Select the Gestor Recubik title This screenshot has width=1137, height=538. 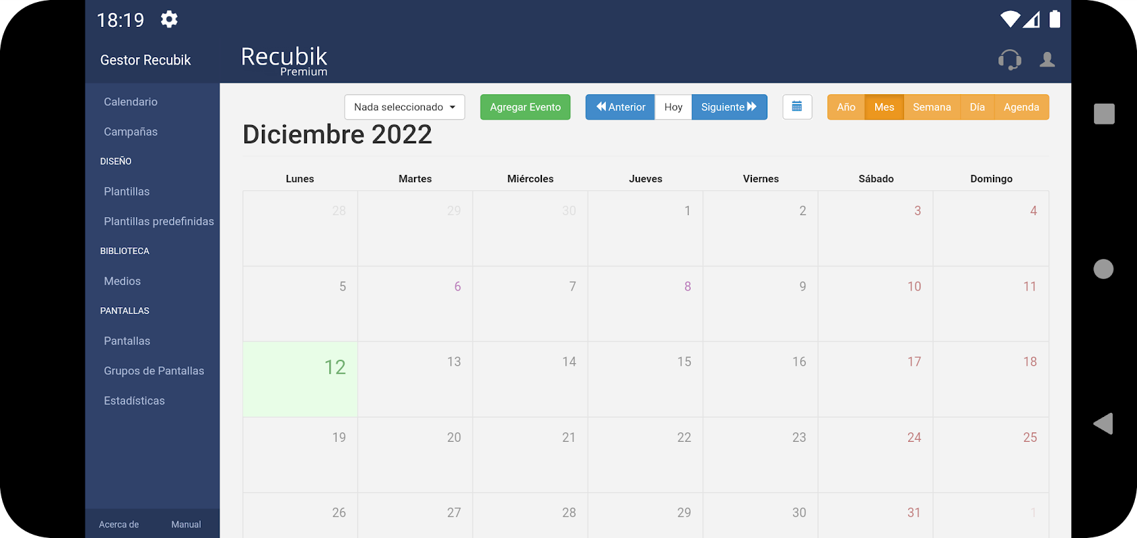coord(145,60)
